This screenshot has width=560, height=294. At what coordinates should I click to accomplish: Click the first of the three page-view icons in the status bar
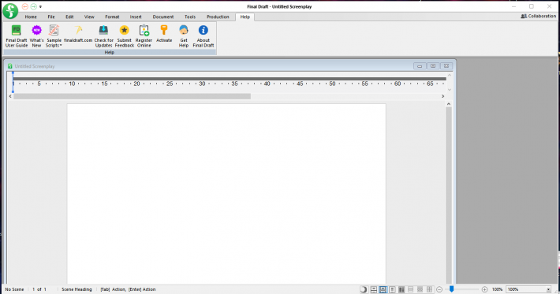click(374, 289)
